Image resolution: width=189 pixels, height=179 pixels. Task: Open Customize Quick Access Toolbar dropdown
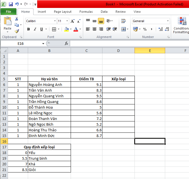[35, 5]
